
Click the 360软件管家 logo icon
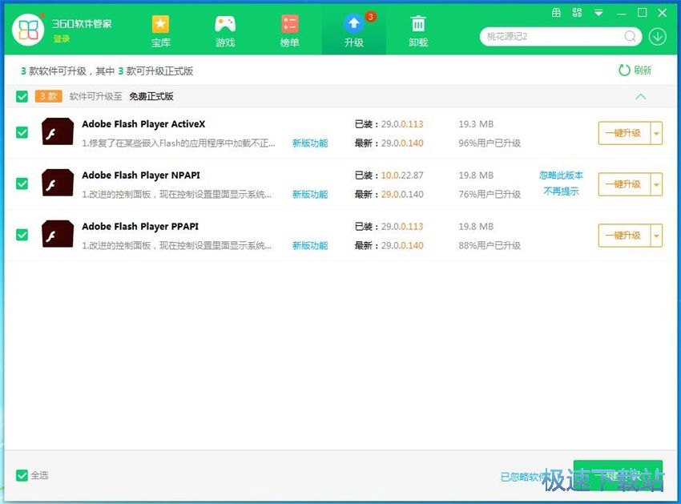[x=28, y=30]
